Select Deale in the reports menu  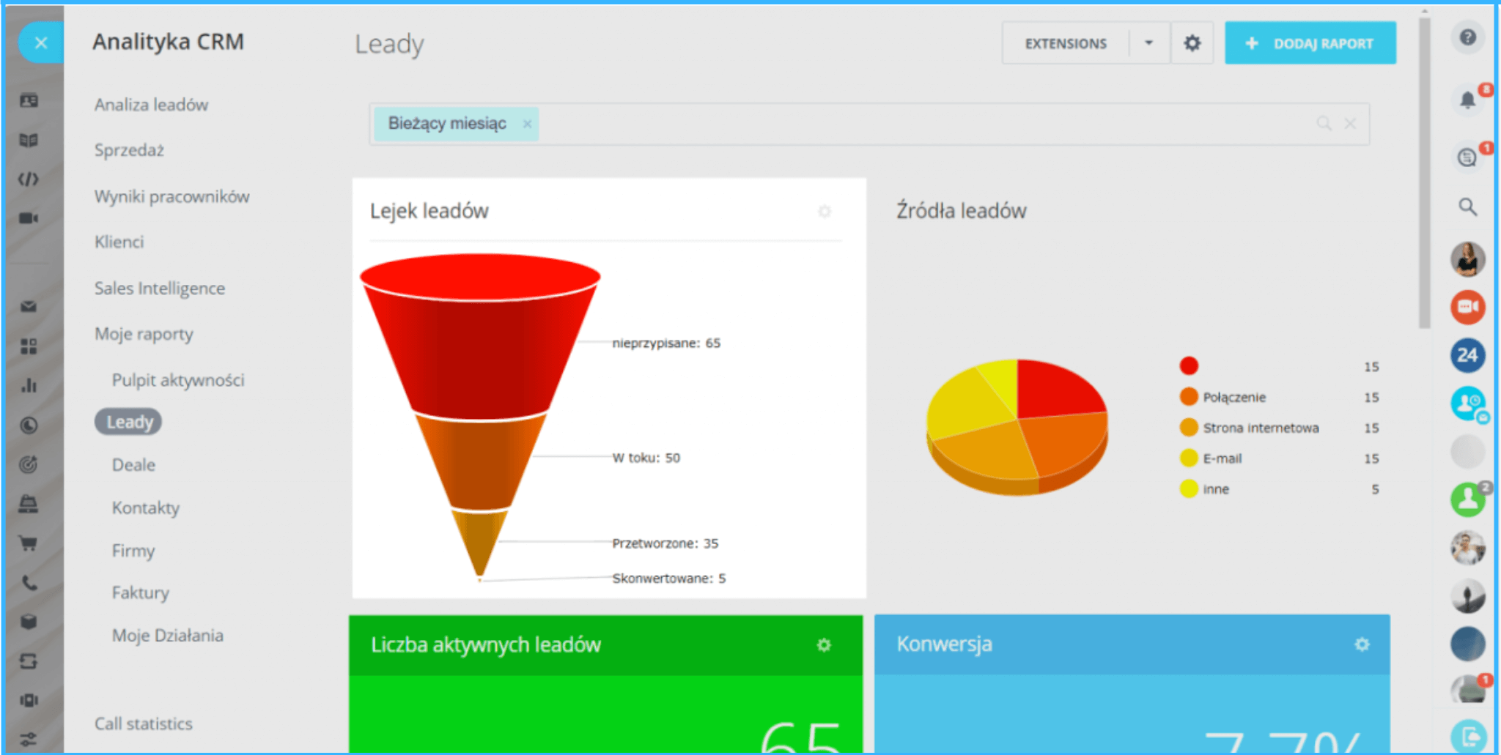coord(133,465)
